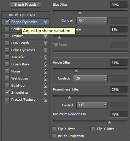Enable the Transfer checkbox
The image size is (130, 141).
tap(7, 57)
